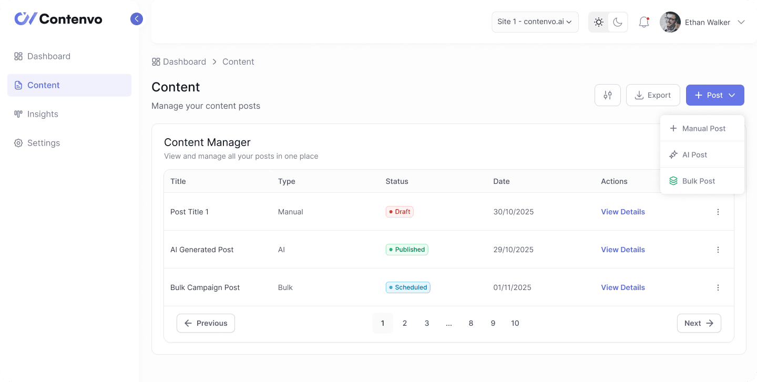Viewport: 757px width, 382px height.
Task: Open the Site 1 - contenvo.ai site selector
Action: point(535,22)
